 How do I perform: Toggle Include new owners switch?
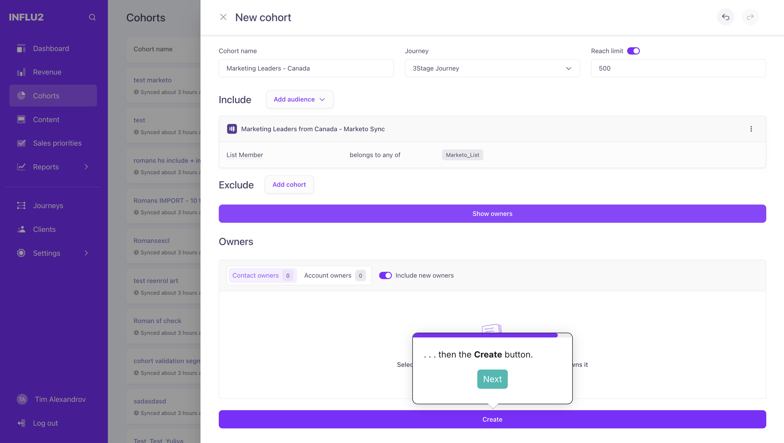click(385, 275)
